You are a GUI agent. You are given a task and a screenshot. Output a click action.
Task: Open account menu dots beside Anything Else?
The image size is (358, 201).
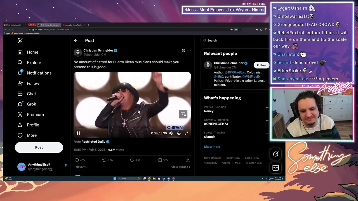(x=64, y=167)
